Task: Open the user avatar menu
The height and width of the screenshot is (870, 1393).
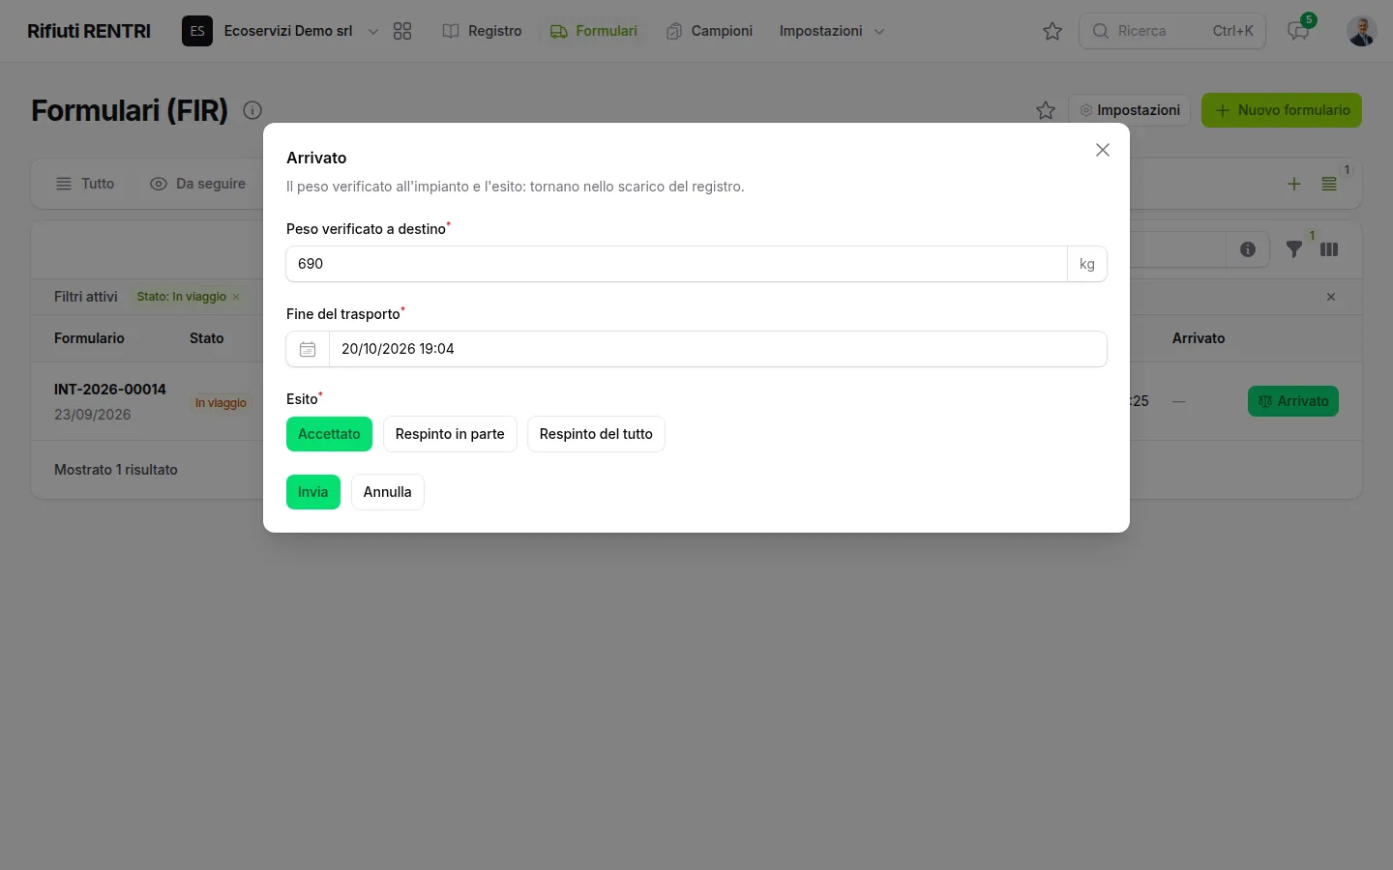Action: click(1361, 31)
